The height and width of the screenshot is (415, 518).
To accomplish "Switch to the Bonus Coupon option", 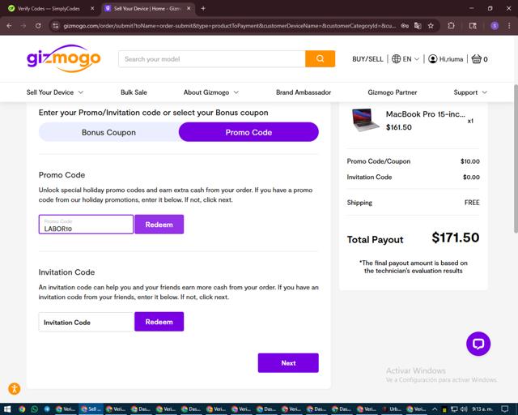I will [108, 132].
